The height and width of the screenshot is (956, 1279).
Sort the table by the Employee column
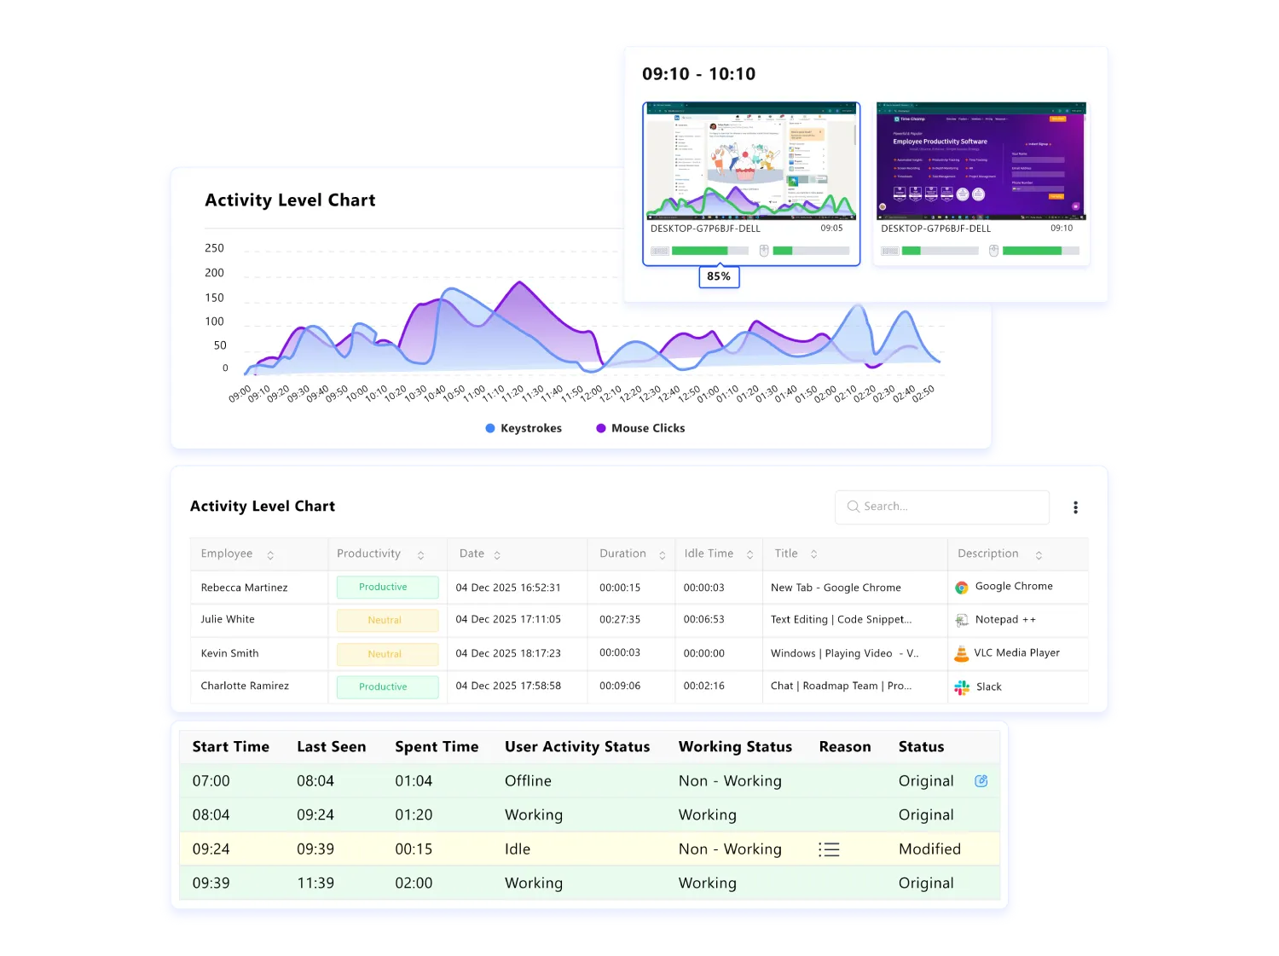(x=272, y=553)
